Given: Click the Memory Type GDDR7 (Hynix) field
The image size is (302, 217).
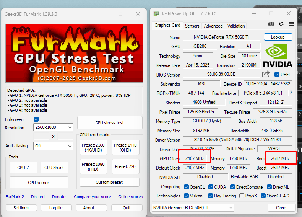Looking at the screenshot, I should (207, 121).
